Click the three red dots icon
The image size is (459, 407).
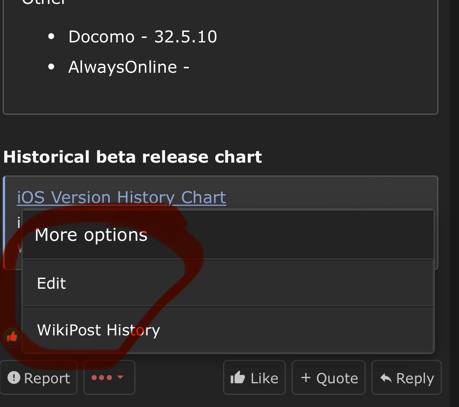pyautogui.click(x=101, y=377)
